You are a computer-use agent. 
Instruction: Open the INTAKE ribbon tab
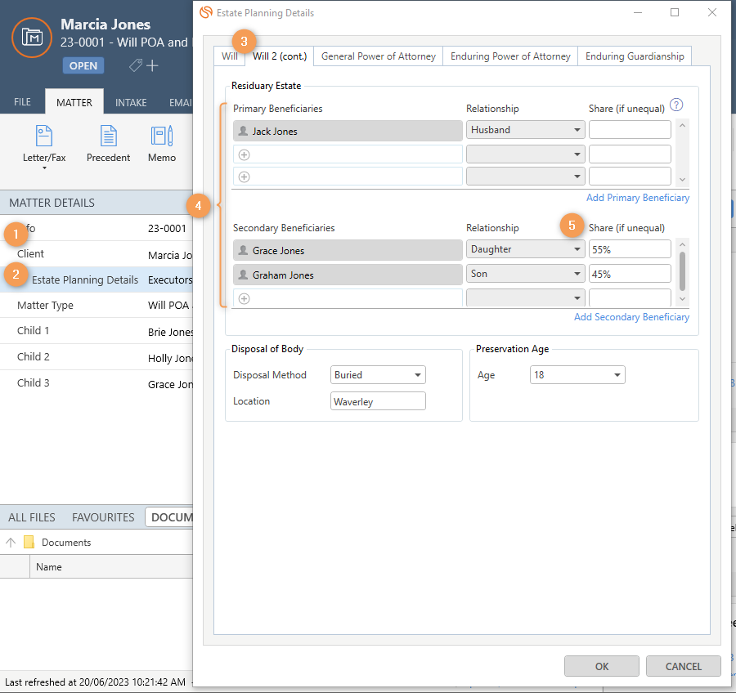pos(131,102)
